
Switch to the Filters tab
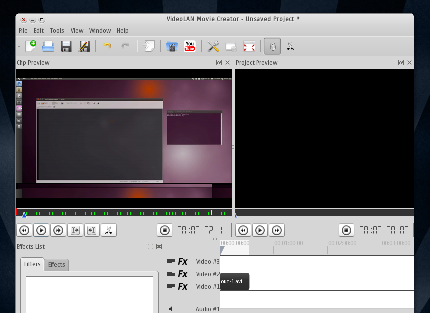[32, 264]
